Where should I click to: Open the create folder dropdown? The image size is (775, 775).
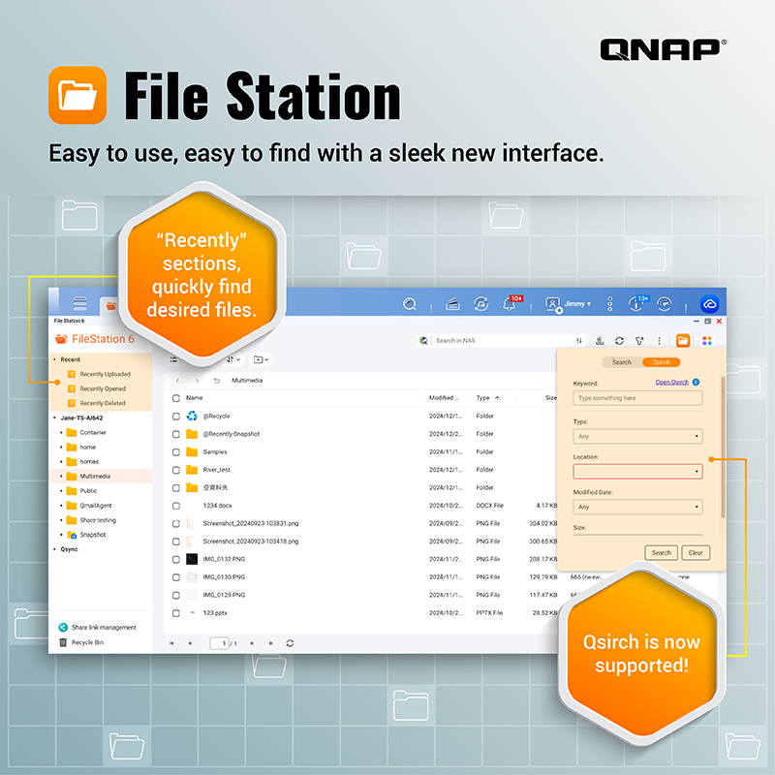pyautogui.click(x=261, y=359)
